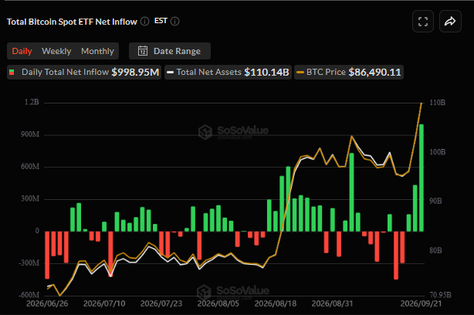This screenshot has width=474, height=315.
Task: Click the white Total Net Assets marker
Action: point(170,73)
